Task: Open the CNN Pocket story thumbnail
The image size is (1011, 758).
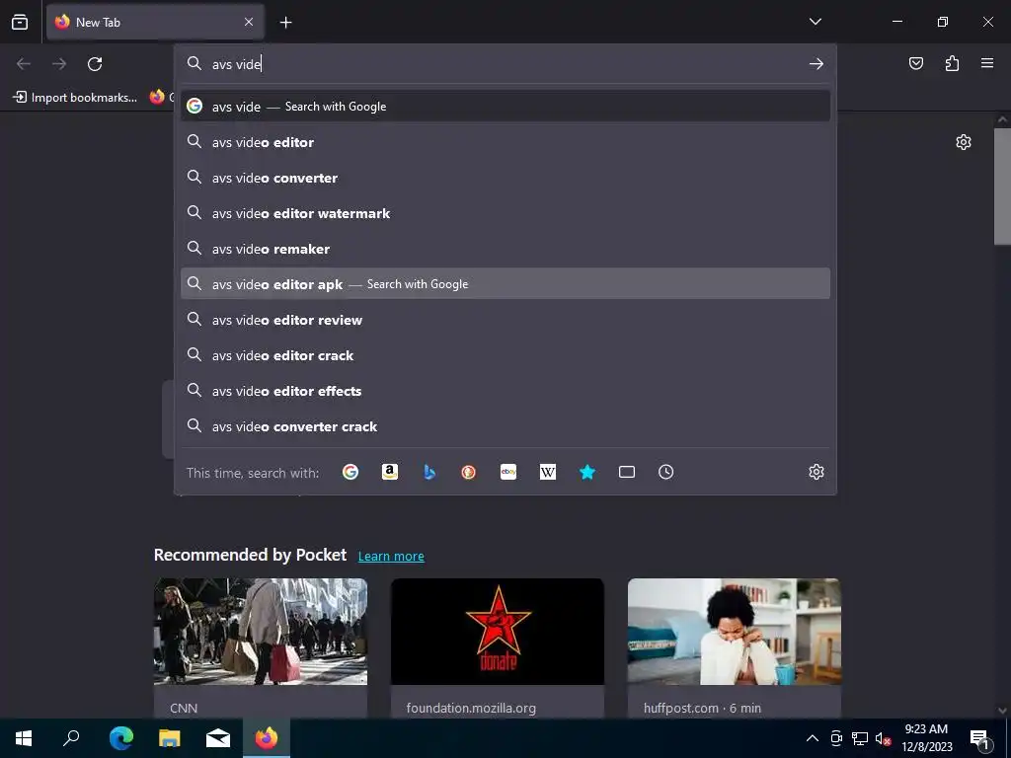Action: 261,631
